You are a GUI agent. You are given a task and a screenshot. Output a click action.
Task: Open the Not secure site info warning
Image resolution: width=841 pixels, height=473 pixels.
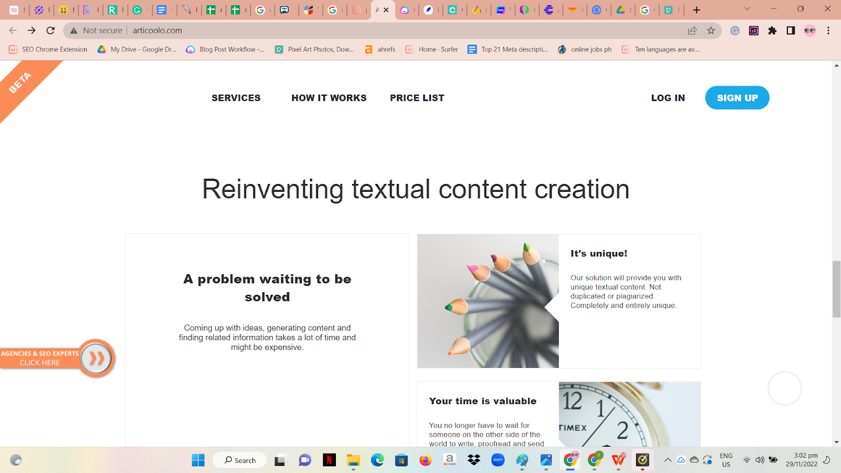[x=97, y=30]
